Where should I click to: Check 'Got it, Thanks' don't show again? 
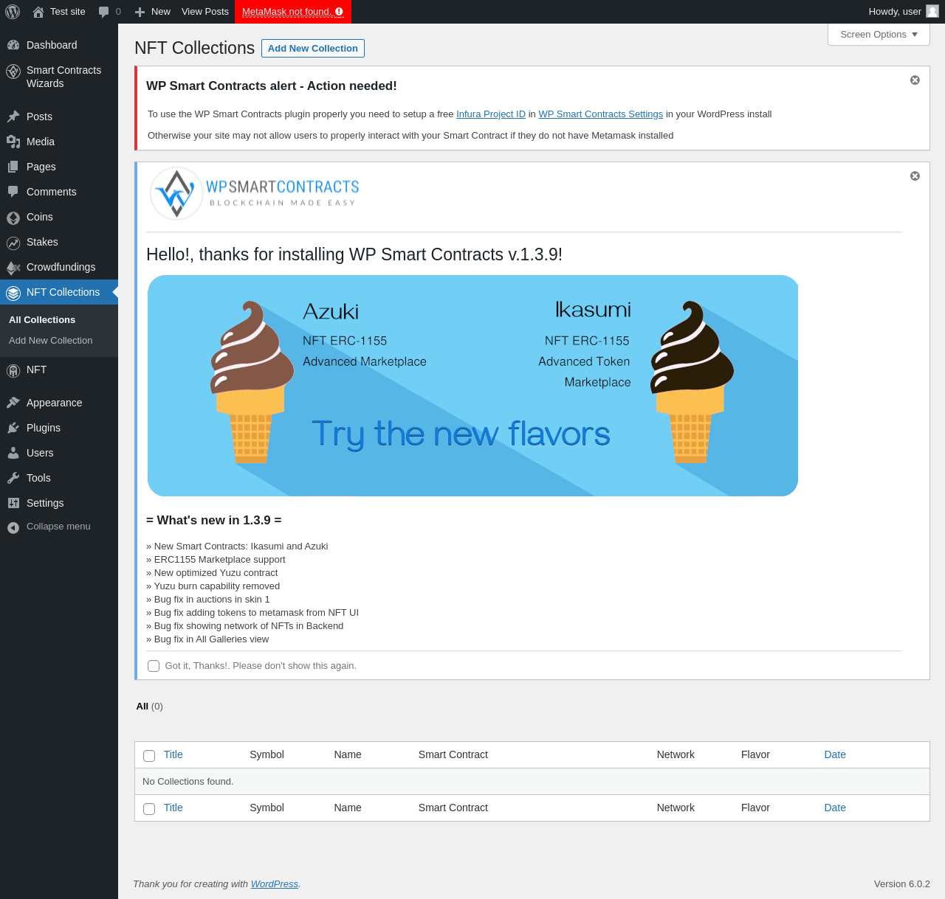154,666
